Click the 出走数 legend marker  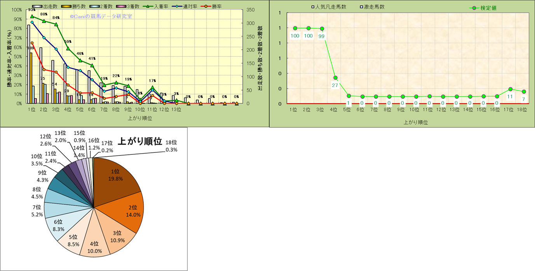[37, 7]
